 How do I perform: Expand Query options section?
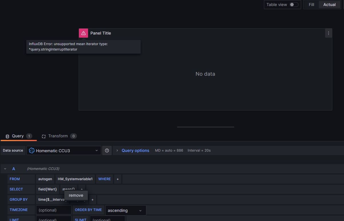click(x=135, y=150)
